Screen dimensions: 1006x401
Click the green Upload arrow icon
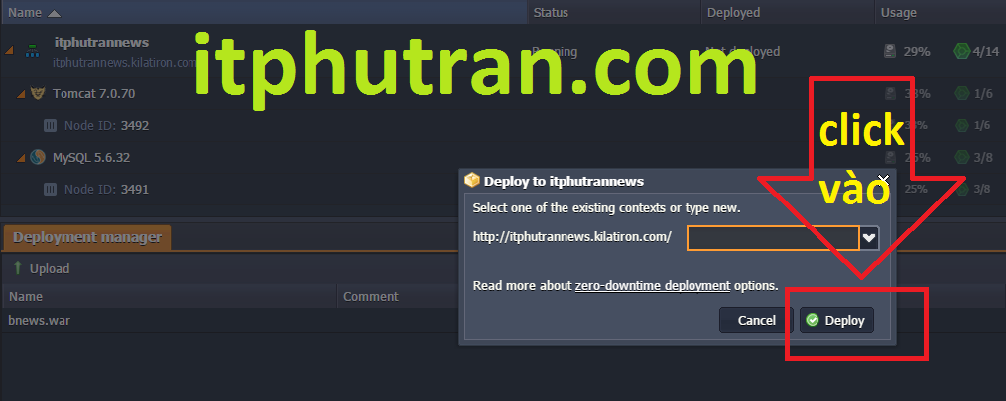pos(17,268)
